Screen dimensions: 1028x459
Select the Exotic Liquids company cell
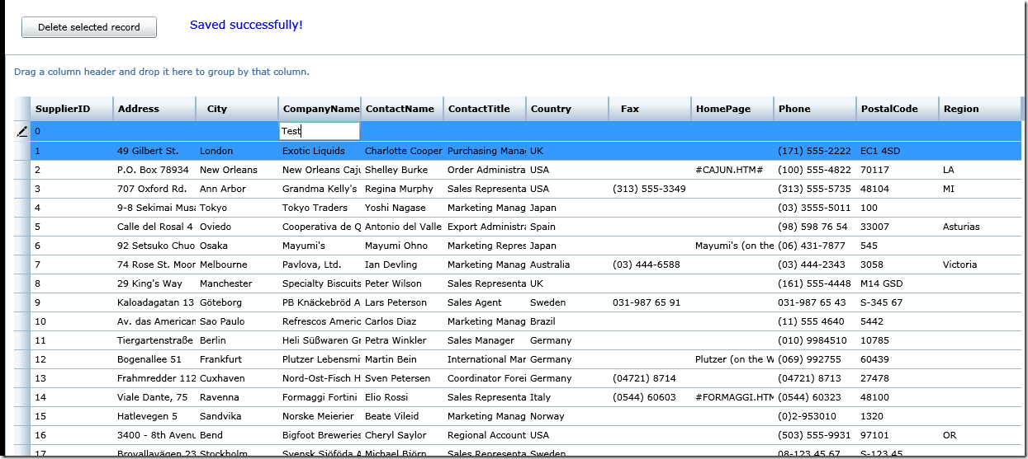click(320, 151)
